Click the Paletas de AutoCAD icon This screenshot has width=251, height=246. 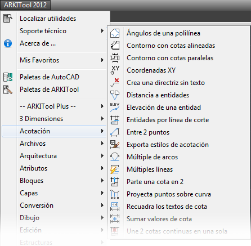[x=8, y=77]
